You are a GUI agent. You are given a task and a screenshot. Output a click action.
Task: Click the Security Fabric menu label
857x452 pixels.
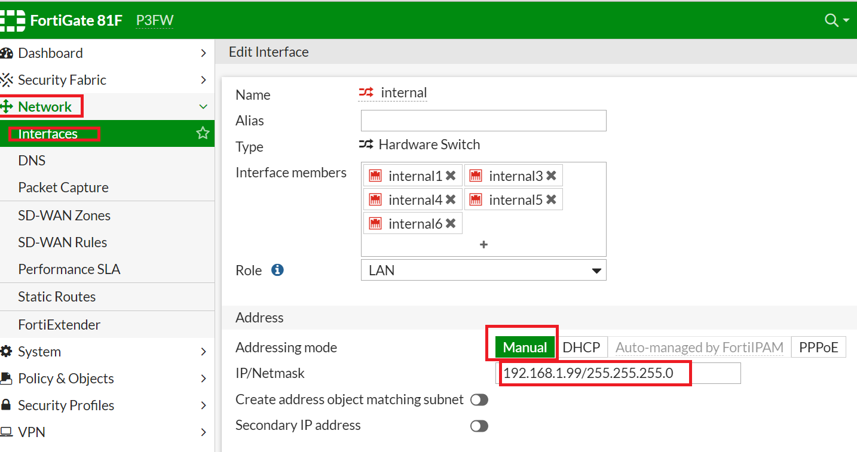coord(62,80)
